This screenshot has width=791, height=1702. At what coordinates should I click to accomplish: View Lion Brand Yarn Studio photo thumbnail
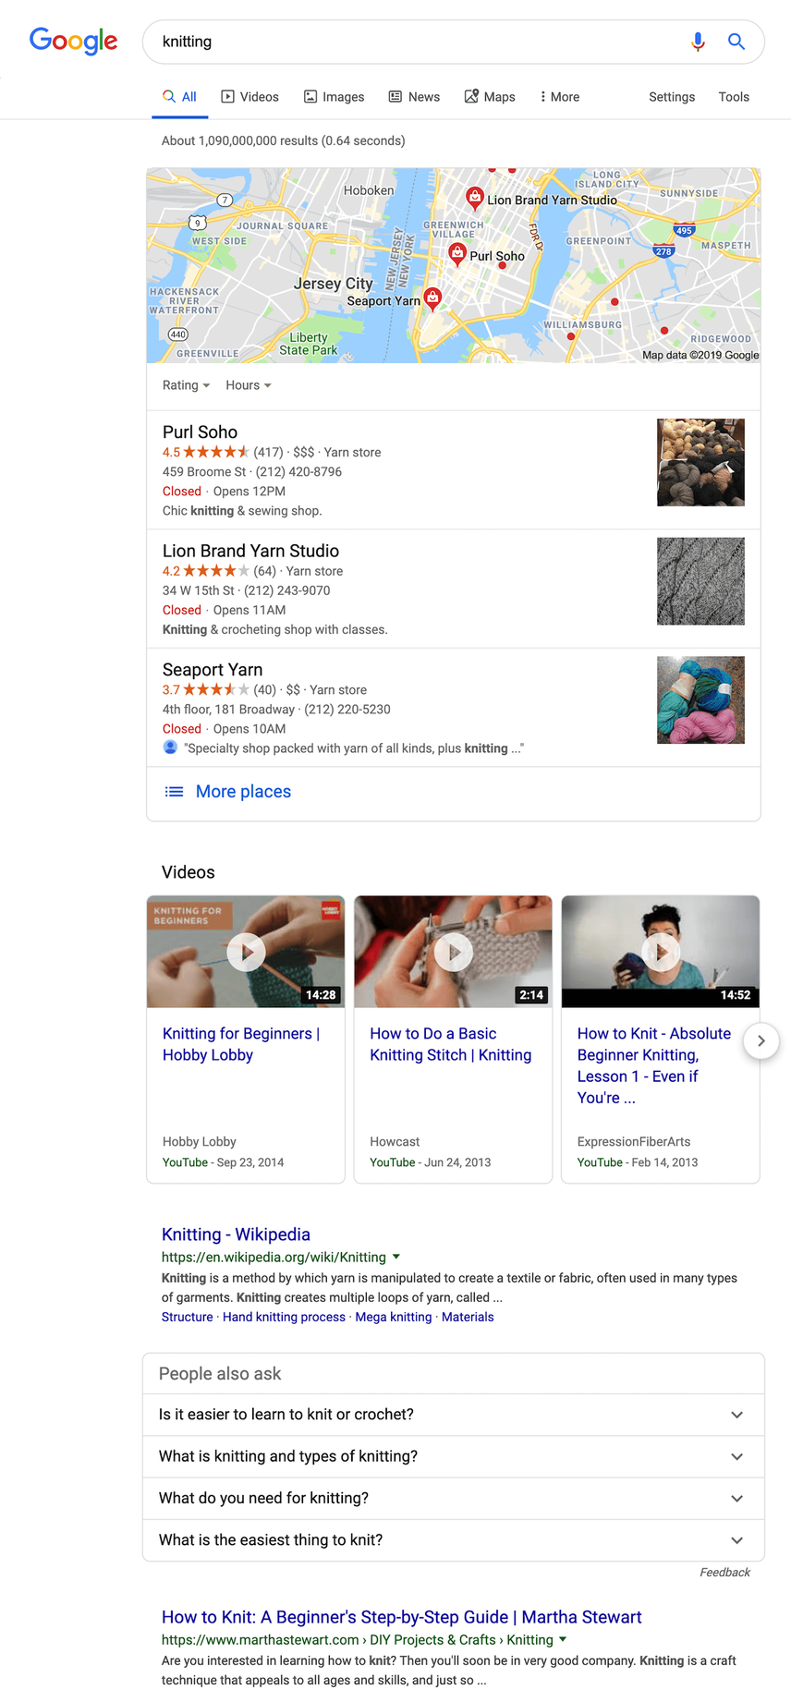point(700,581)
